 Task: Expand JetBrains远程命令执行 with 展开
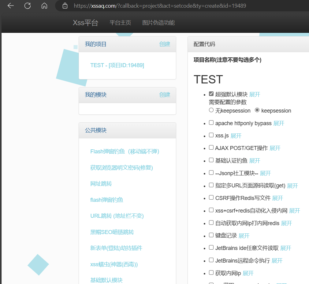[x=277, y=260]
